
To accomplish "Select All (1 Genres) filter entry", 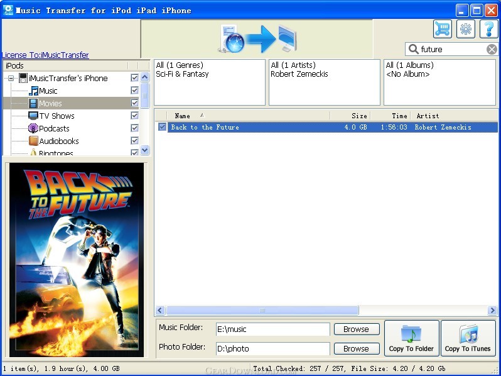I will click(x=180, y=65).
